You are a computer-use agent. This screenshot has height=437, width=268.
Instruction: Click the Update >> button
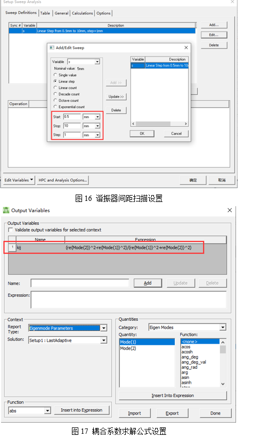click(x=116, y=96)
